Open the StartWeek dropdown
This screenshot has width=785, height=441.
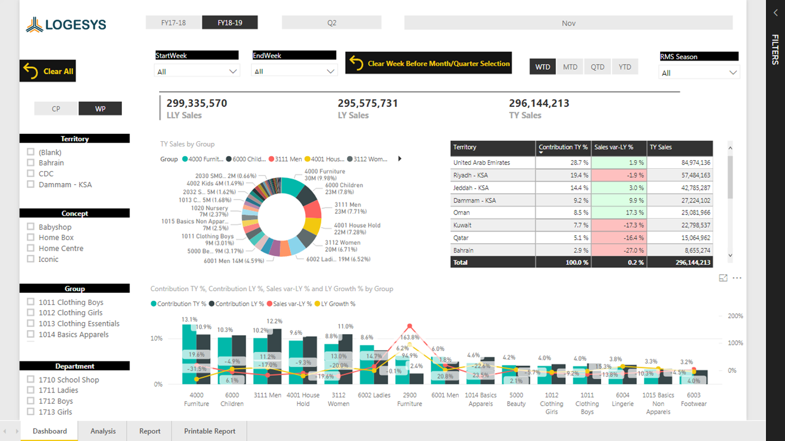coord(196,71)
